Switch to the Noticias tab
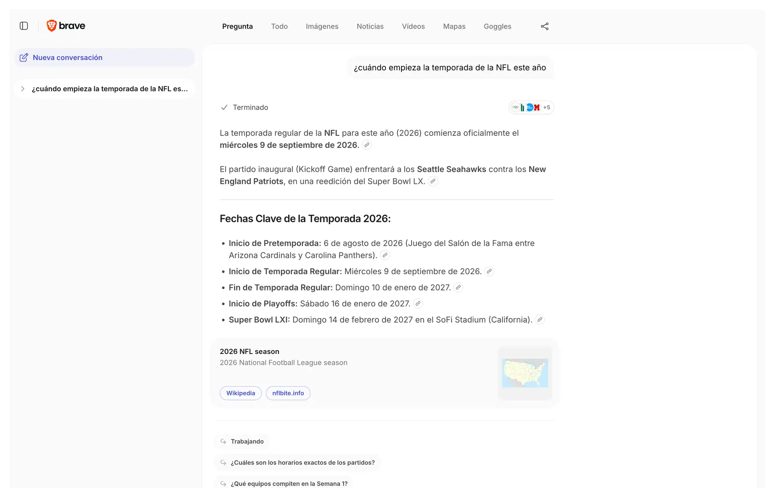Viewport: 775px width, 488px height. [370, 26]
